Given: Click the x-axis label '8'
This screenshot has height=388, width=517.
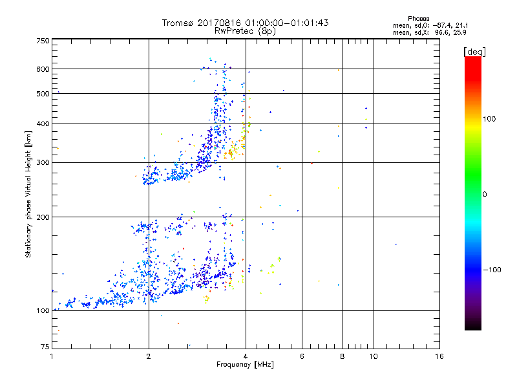Looking at the screenshot, I should point(343,356).
